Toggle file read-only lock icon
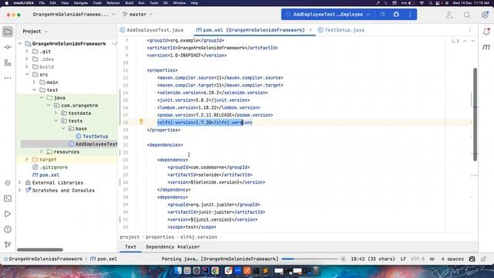The width and height of the screenshot is (494, 278). 484,259
